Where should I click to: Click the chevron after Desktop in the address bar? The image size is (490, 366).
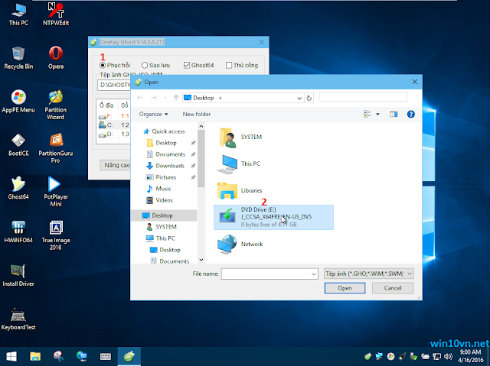point(220,99)
